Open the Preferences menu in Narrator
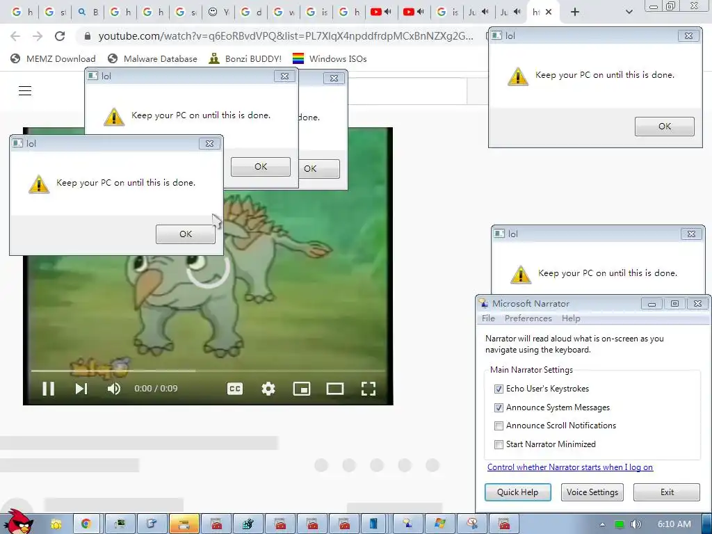712x534 pixels. point(528,318)
